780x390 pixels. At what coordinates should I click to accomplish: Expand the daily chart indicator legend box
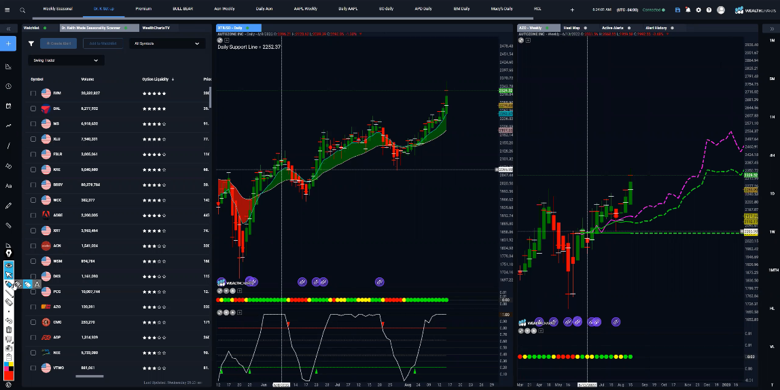click(227, 40)
